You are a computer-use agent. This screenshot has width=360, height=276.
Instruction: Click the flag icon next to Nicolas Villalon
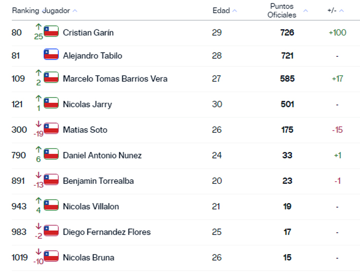pyautogui.click(x=51, y=205)
